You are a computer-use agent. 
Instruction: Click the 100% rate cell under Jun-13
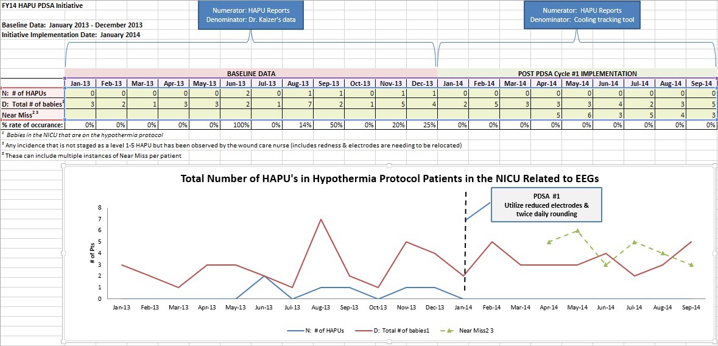[x=235, y=124]
